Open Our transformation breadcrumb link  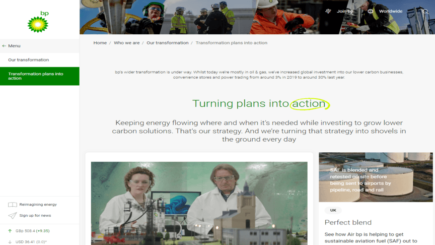pos(168,43)
